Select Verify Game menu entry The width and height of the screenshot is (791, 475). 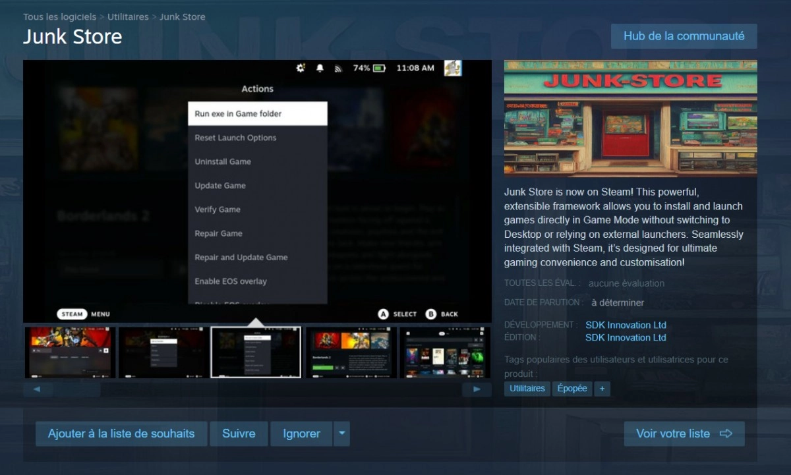click(x=258, y=210)
